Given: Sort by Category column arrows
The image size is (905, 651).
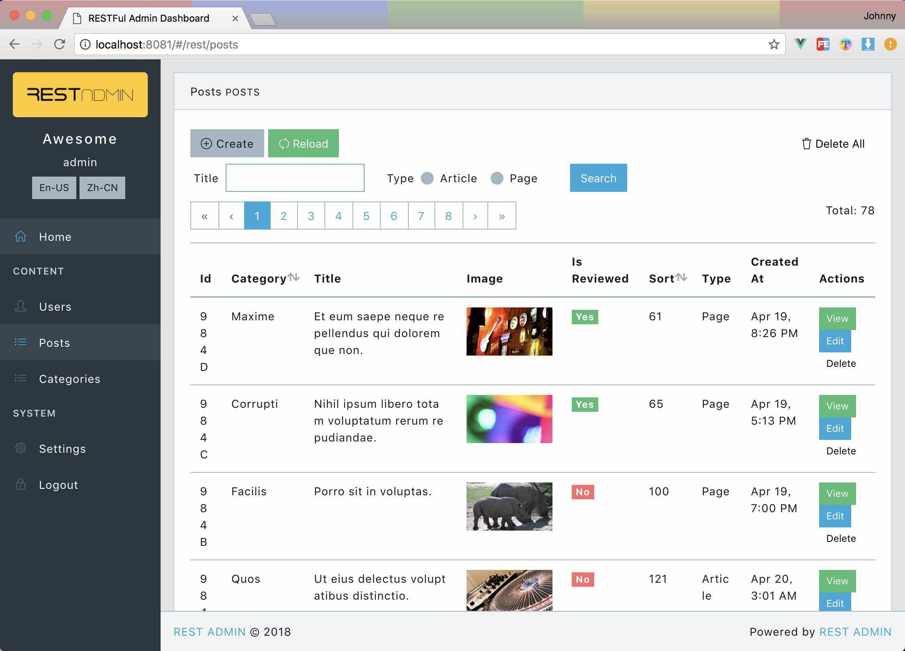Looking at the screenshot, I should point(294,277).
